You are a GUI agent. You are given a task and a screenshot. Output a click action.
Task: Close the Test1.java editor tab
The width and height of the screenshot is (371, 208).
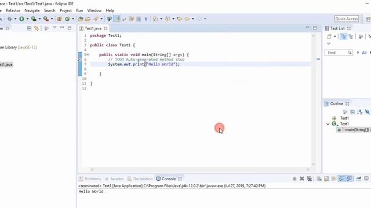click(x=106, y=28)
